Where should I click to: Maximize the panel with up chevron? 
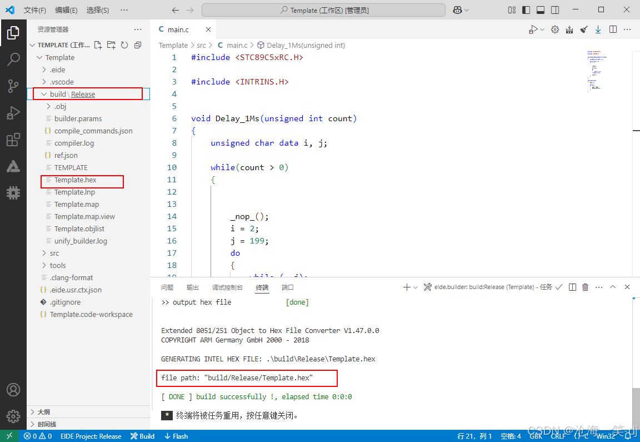613,287
